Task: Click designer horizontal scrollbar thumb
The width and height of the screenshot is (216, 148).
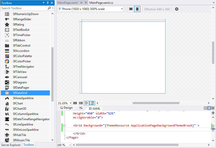Action: pos(156,103)
